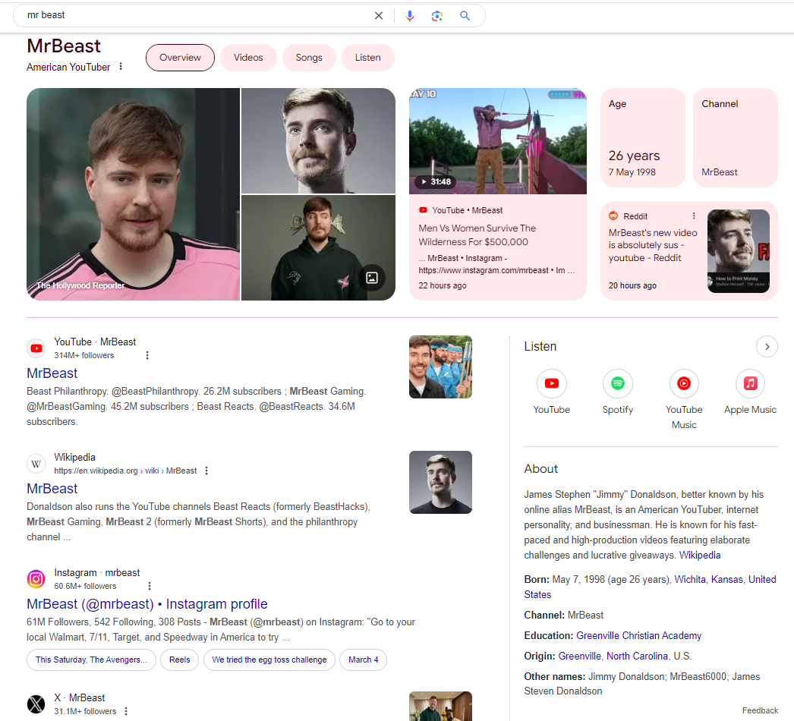
Task: Open the Kansas birthplace link
Action: click(x=726, y=579)
